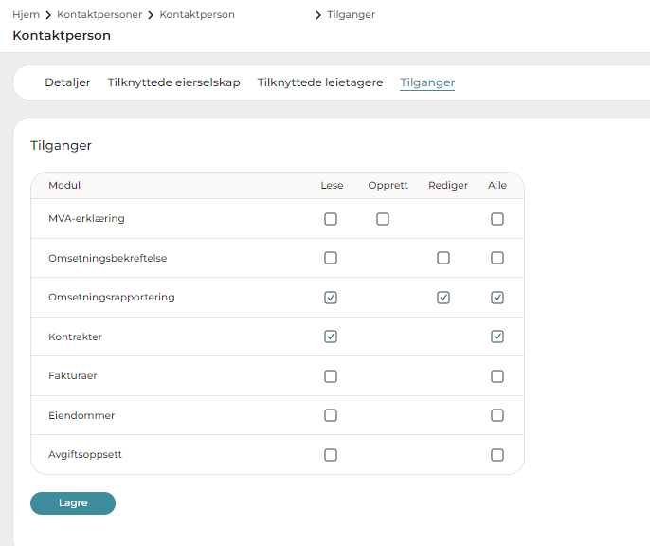Viewport: 650px width, 546px height.
Task: Click the Opprett column header
Action: (x=388, y=185)
